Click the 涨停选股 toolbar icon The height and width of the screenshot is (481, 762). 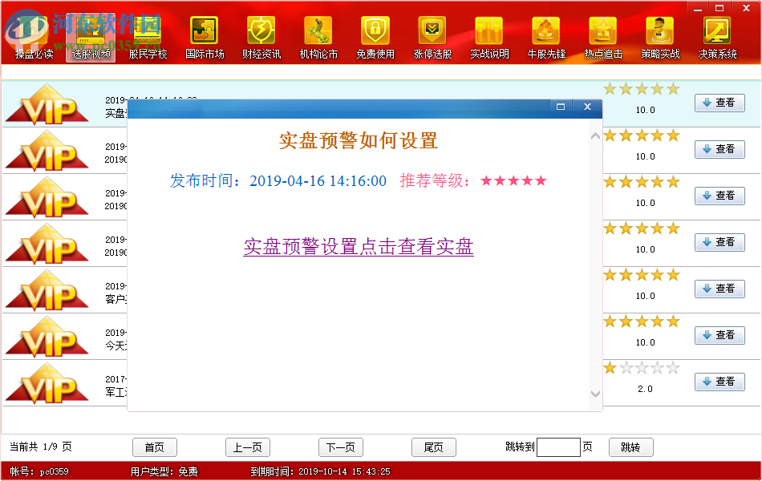[432, 36]
